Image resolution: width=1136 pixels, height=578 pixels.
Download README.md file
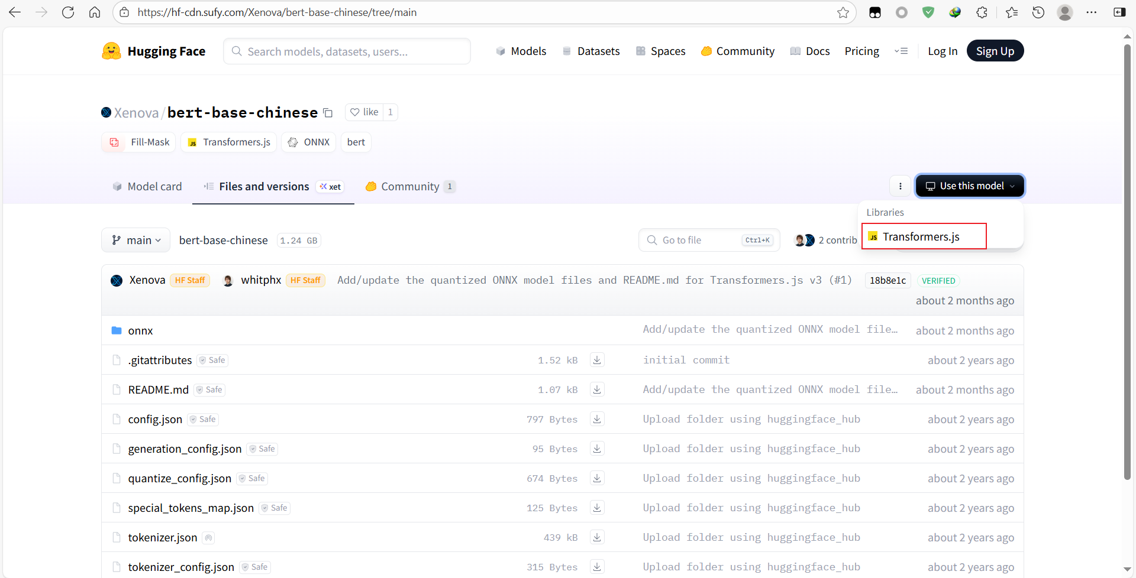tap(597, 389)
